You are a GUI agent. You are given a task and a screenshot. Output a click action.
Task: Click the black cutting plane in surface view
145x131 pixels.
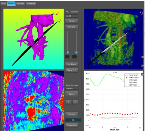pyautogui.click(x=35, y=43)
